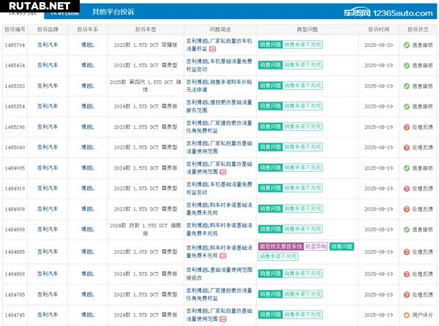The height and width of the screenshot is (326, 439).
Task: Click the 销售问题 tag in row 1485794
Action: point(270,45)
